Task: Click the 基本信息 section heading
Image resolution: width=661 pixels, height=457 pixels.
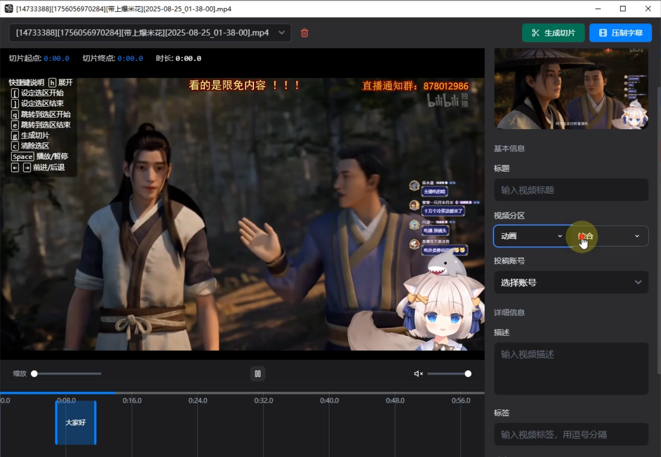Action: tap(509, 148)
